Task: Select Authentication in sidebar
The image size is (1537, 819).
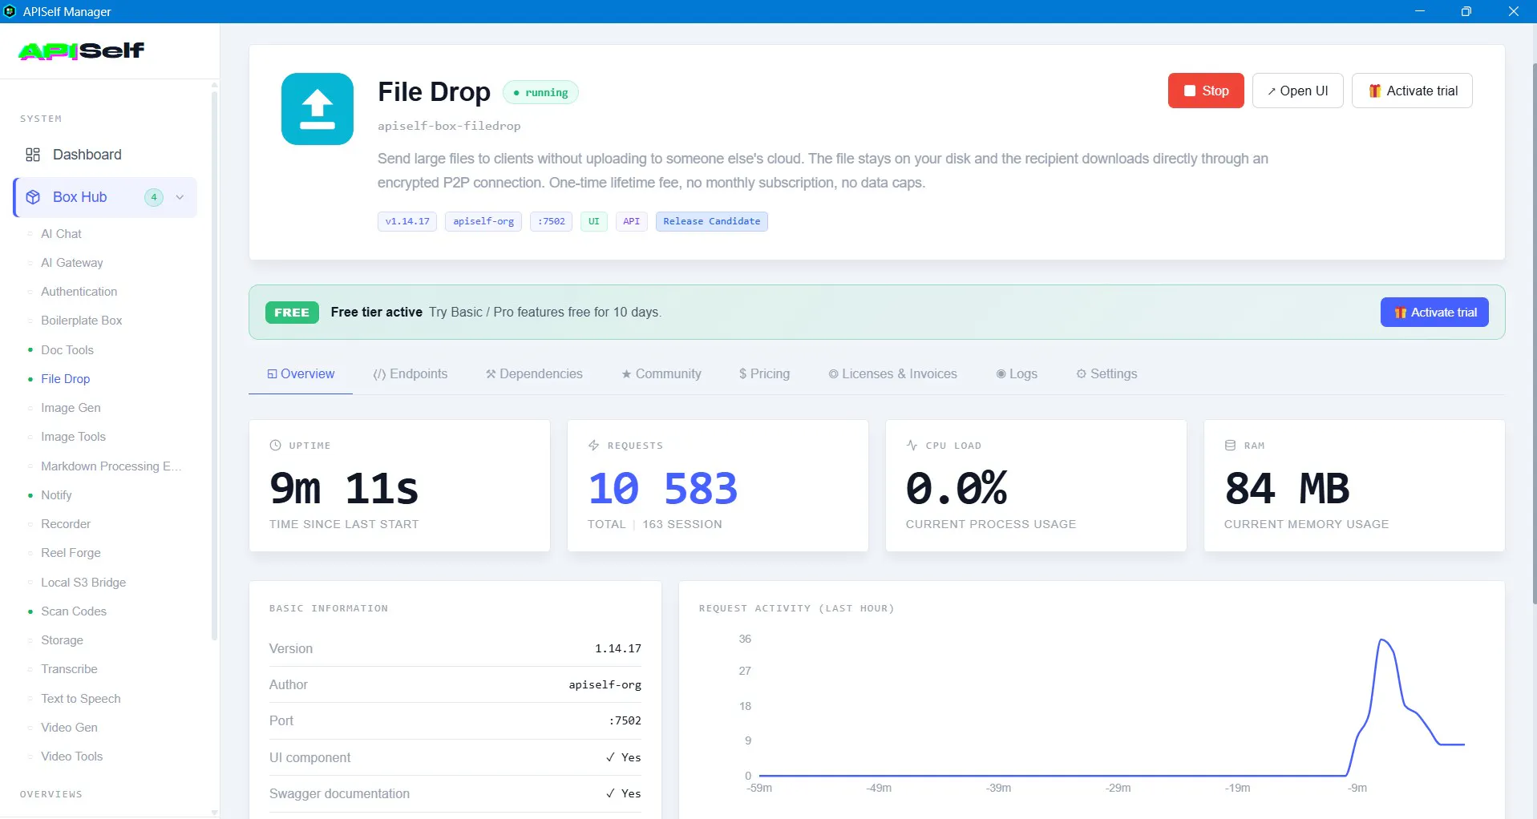Action: click(x=79, y=292)
